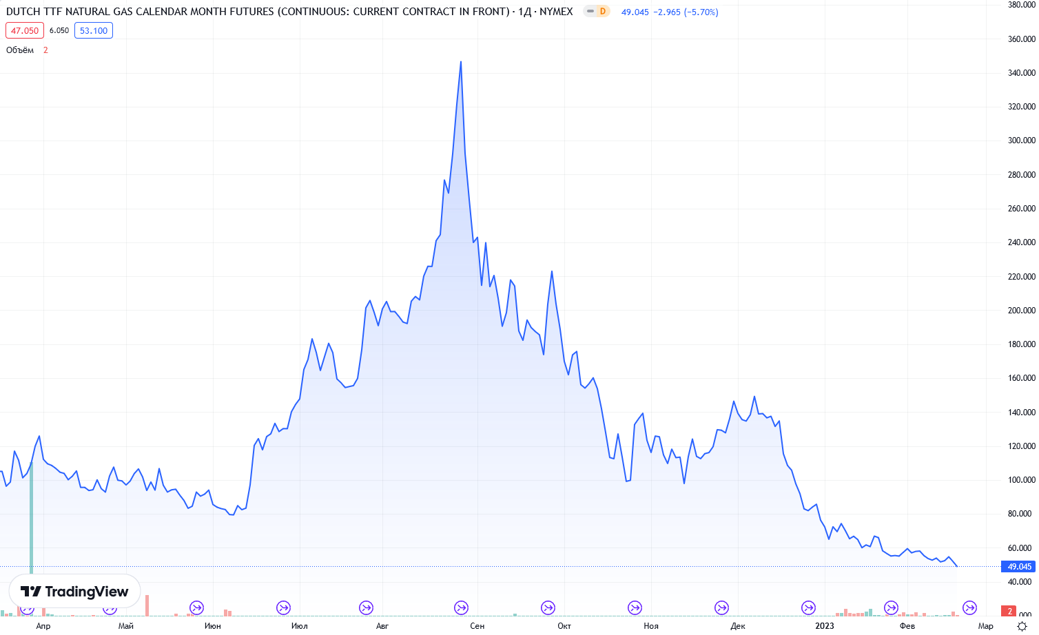Viewport: 1039px width, 635px height.
Task: Click the 49.045 current price axis label
Action: click(x=1019, y=566)
